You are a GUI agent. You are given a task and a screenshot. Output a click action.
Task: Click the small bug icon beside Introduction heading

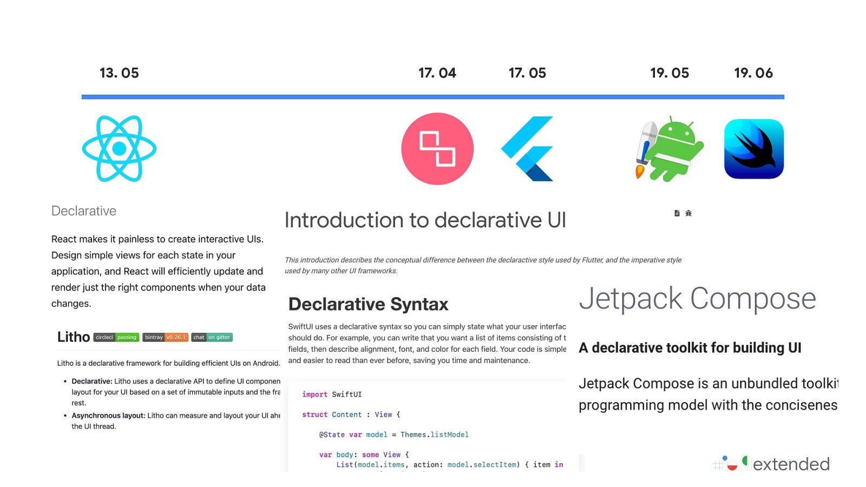(x=688, y=213)
